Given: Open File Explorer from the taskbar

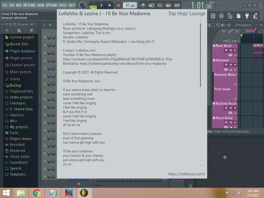Looking at the screenshot, I should pyautogui.click(x=21, y=193).
